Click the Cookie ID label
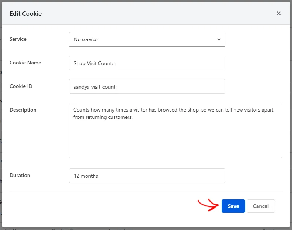292x230 pixels. (x=21, y=86)
